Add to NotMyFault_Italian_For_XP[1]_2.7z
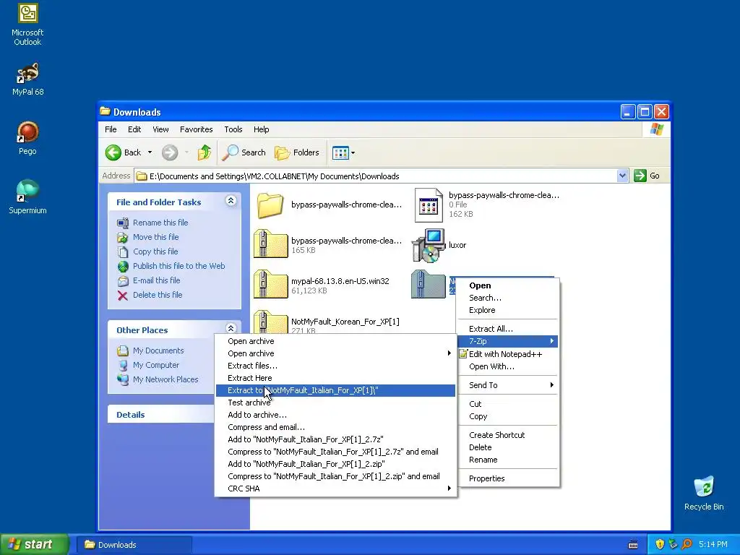This screenshot has height=555, width=740. click(x=335, y=439)
